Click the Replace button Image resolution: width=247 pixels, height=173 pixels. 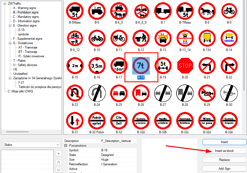[224, 160]
